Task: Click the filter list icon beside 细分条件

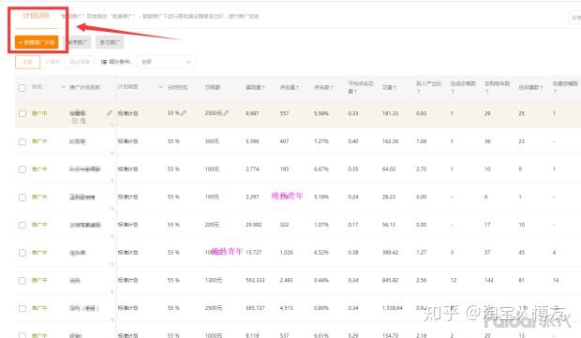Action: coord(104,62)
